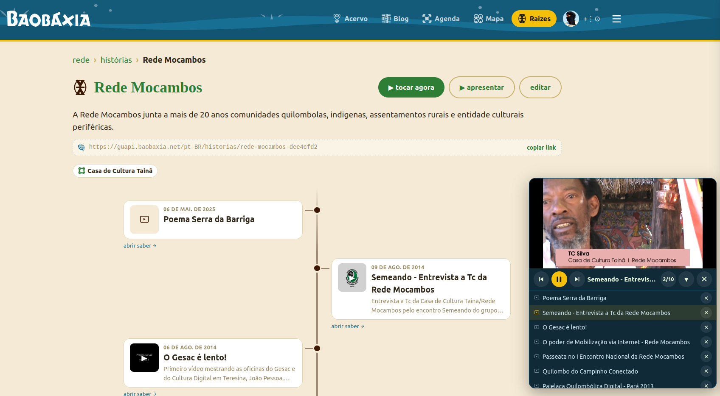Remove 'O Gesac é lento!' from the playlist
Image resolution: width=720 pixels, height=396 pixels.
[x=706, y=327]
